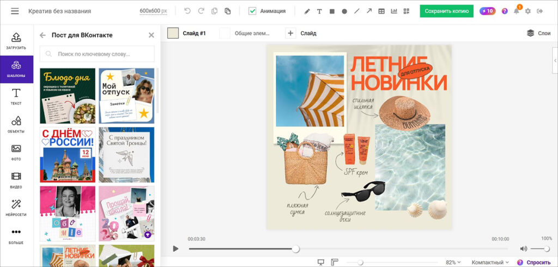Select the Общие элементы tab
This screenshot has height=267, width=558.
click(252, 33)
